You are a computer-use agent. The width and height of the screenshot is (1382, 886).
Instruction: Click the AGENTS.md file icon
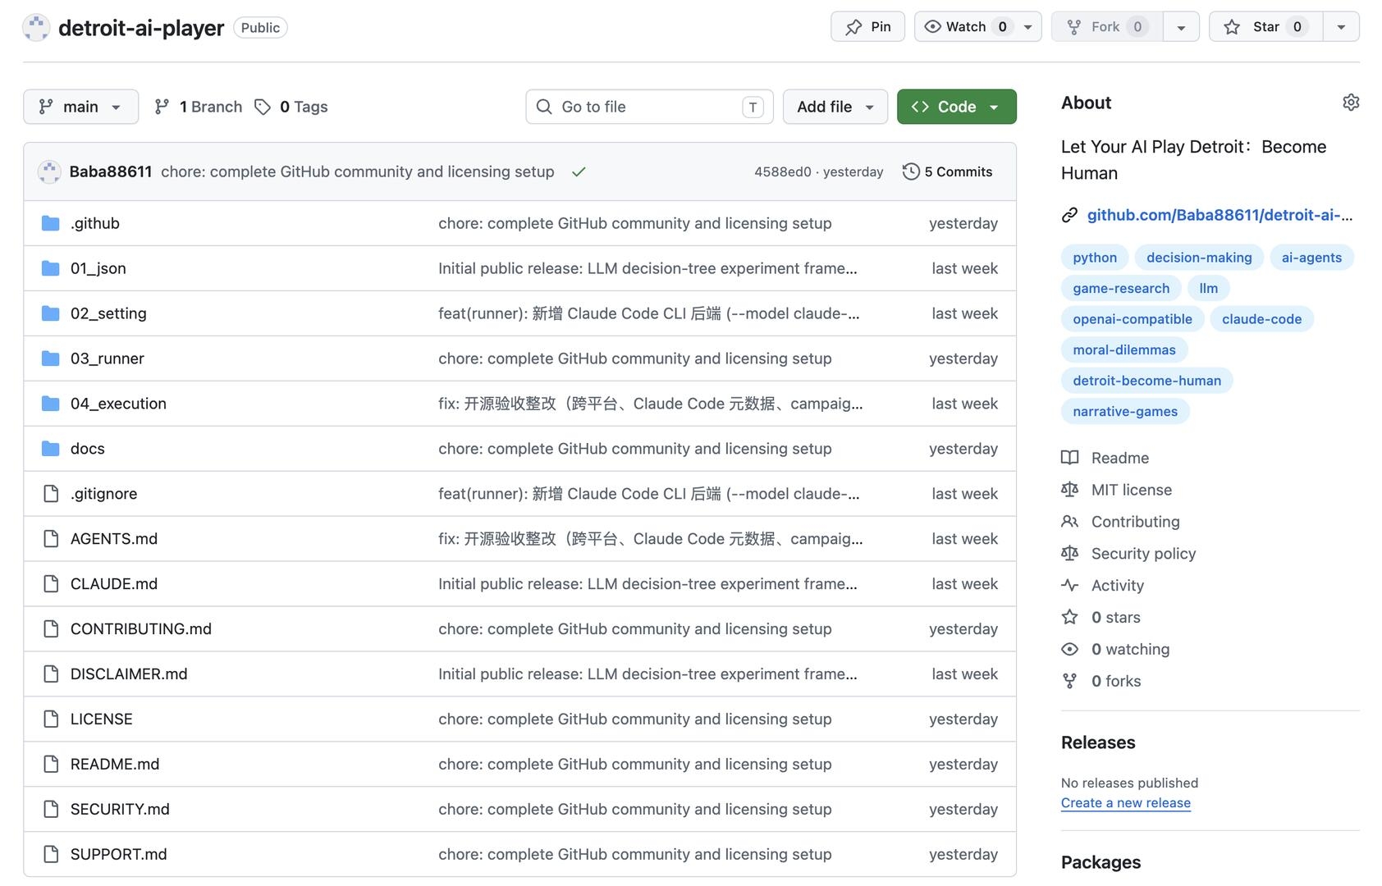point(51,539)
